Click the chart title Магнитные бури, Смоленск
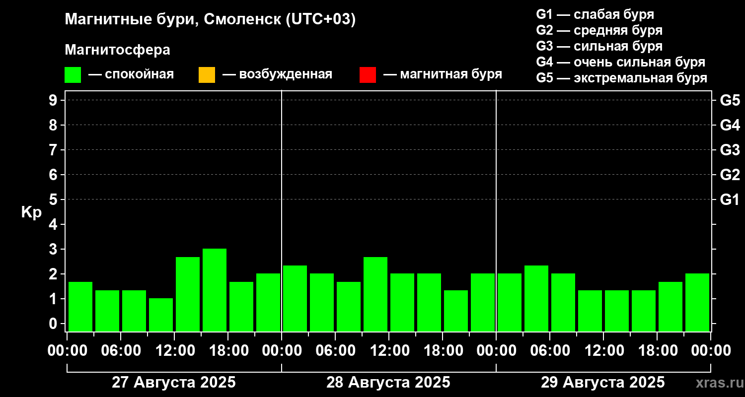The height and width of the screenshot is (397, 745). (211, 20)
